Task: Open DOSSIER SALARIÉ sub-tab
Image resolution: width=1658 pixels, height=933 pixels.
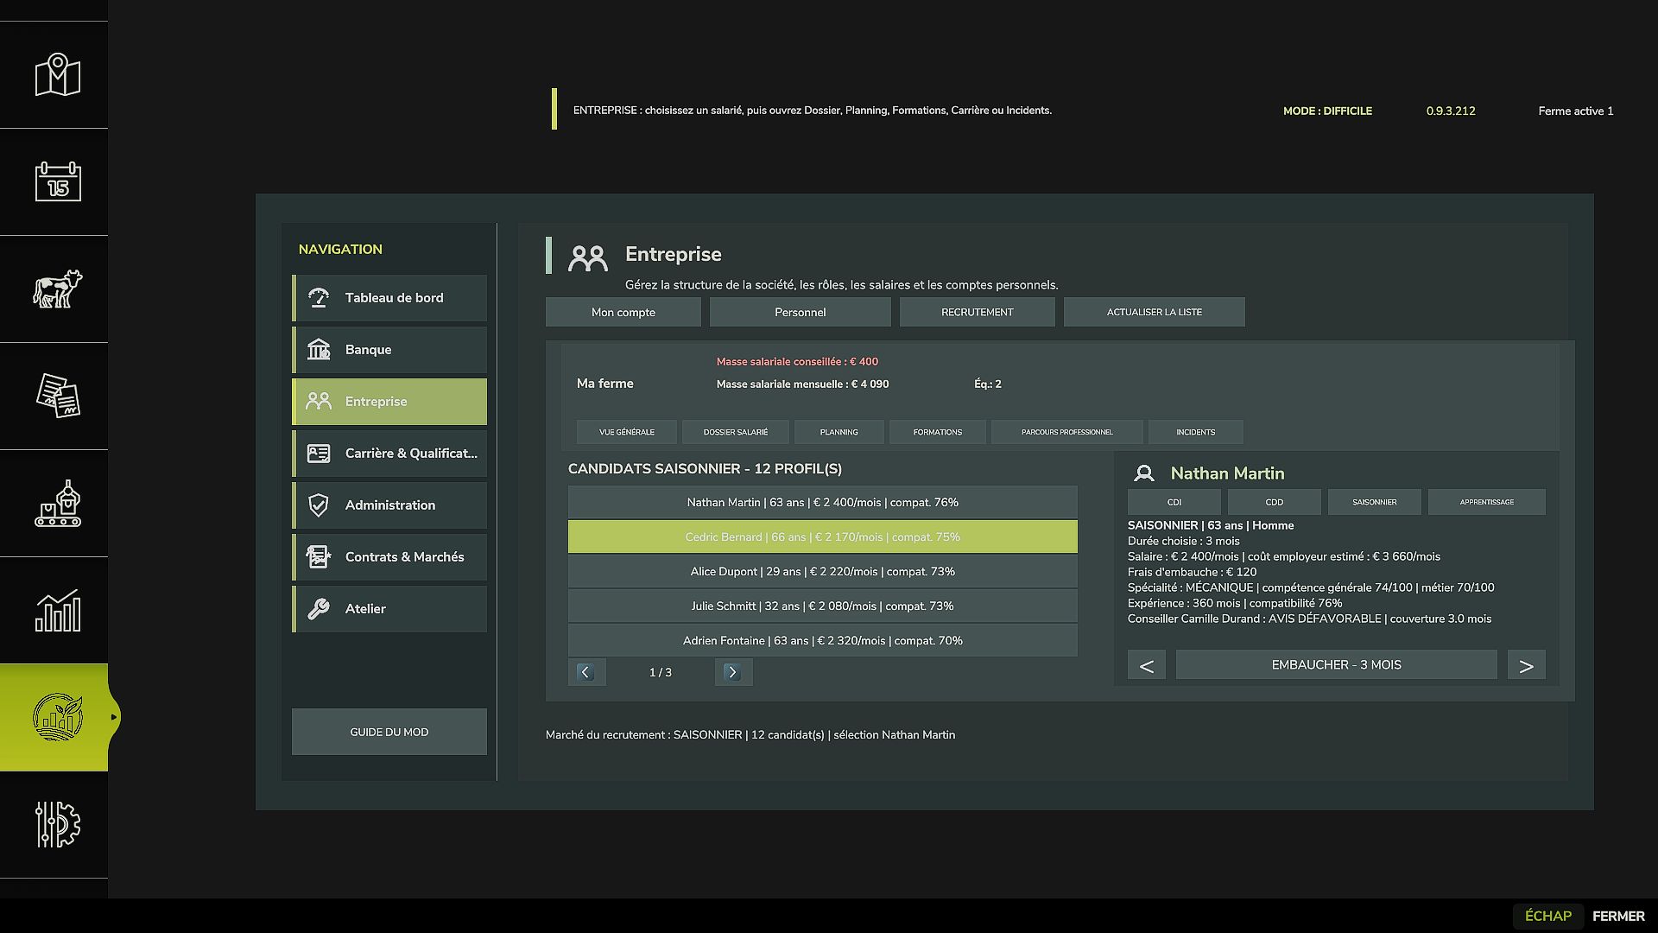Action: pos(736,432)
